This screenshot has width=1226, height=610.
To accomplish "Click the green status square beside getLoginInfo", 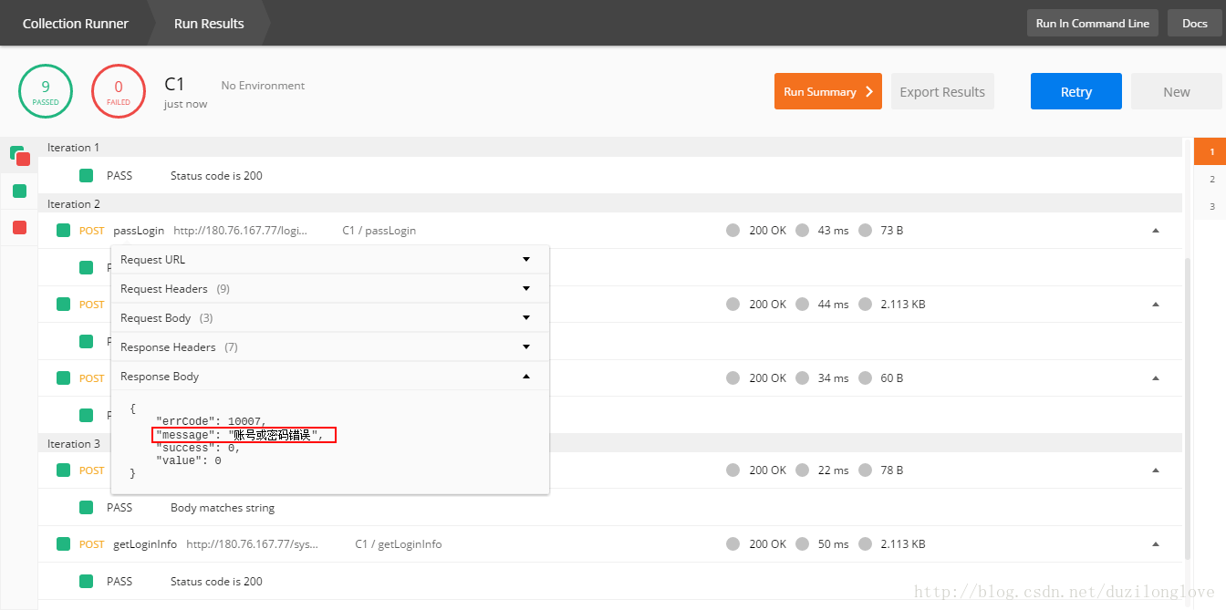I will [x=63, y=544].
